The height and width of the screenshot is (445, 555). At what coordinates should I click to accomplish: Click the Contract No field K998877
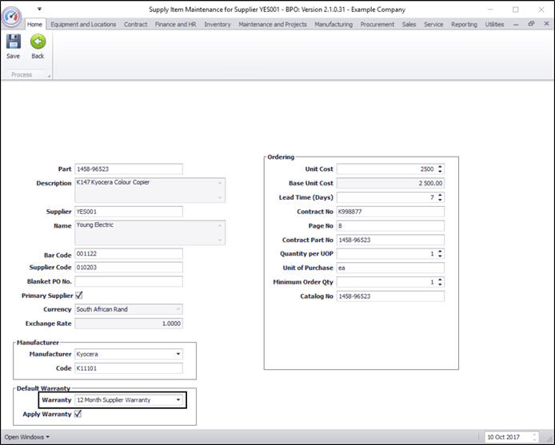tap(390, 212)
